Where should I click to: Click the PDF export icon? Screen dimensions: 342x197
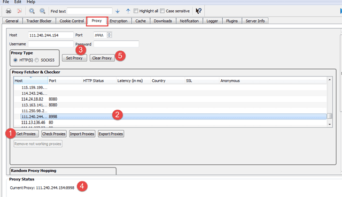19,11
